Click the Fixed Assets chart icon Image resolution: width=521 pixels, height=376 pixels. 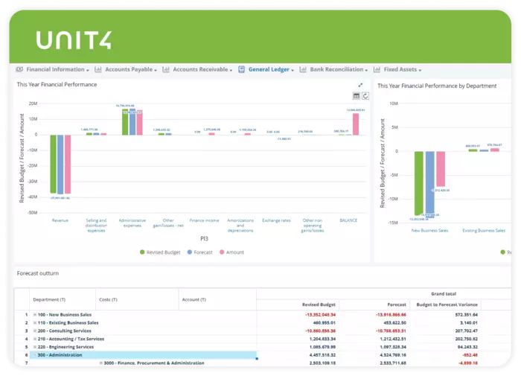377,69
